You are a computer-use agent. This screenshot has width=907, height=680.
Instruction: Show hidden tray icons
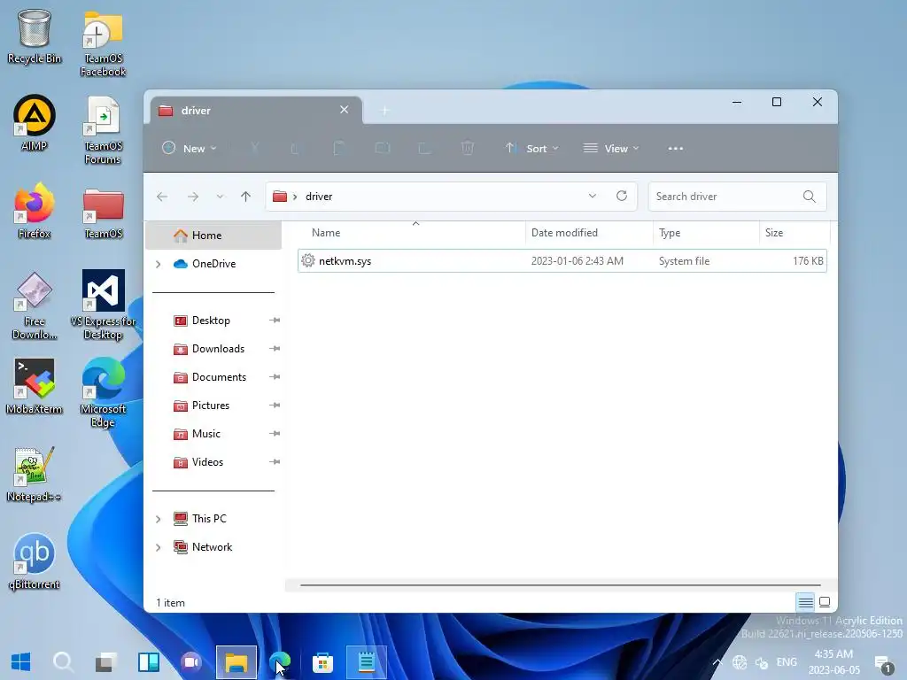coord(717,662)
